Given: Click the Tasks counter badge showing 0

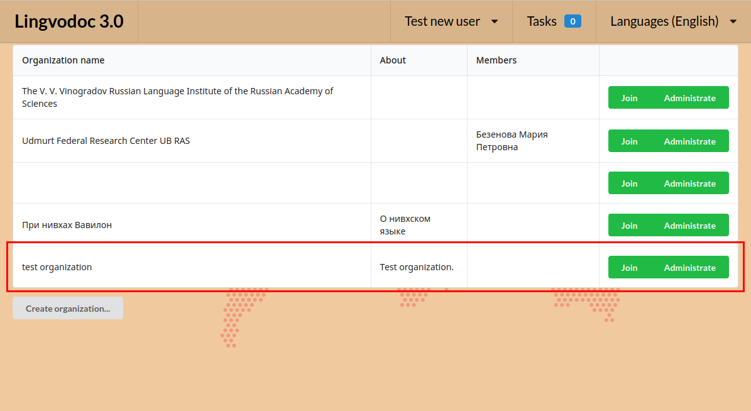Looking at the screenshot, I should click(573, 21).
